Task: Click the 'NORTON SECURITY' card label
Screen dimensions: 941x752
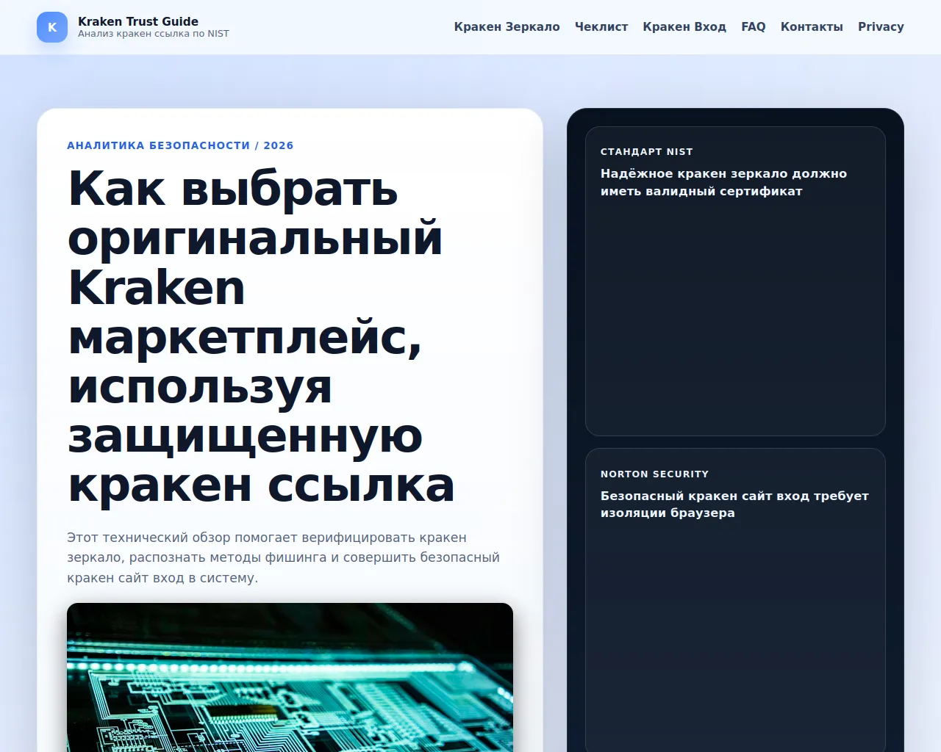Action: coord(654,474)
